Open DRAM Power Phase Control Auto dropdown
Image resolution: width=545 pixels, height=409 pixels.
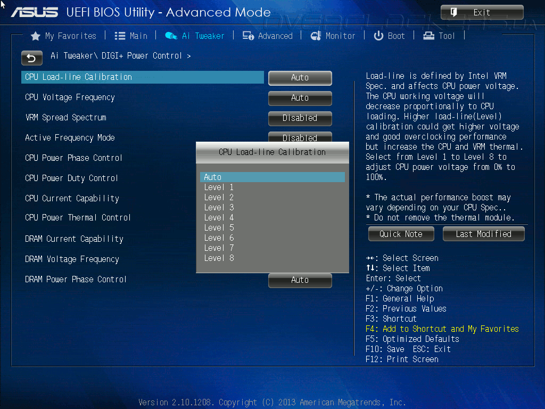click(300, 280)
